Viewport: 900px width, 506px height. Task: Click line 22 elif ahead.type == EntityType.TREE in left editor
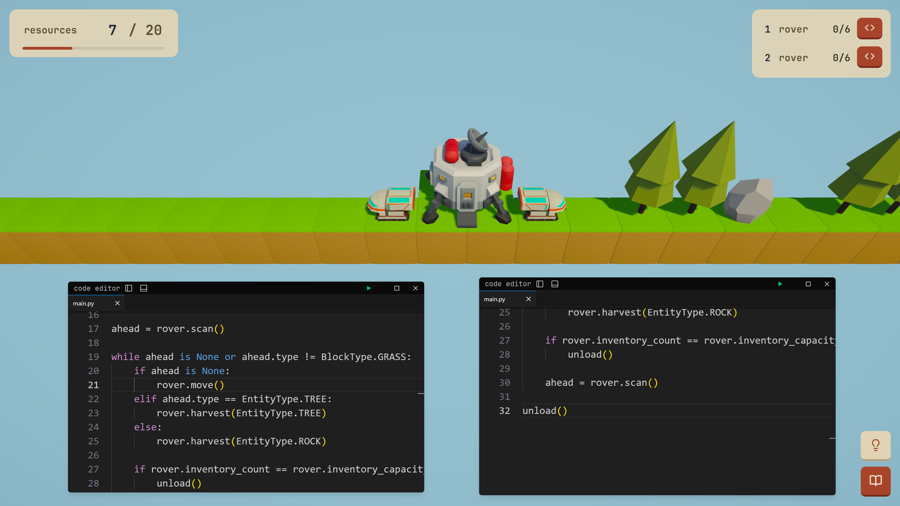pos(233,399)
